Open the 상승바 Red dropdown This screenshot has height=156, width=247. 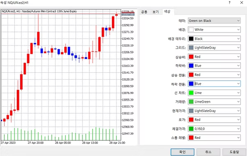click(214, 57)
